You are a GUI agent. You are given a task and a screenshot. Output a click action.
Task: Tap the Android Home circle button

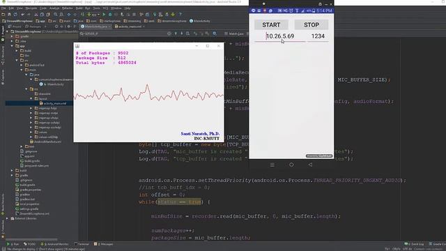pos(291,165)
